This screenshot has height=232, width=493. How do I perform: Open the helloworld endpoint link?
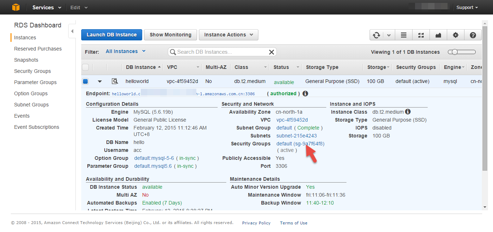(183, 94)
